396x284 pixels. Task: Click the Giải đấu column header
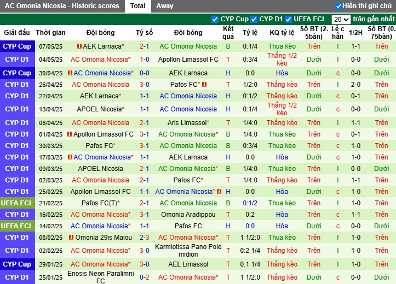pyautogui.click(x=17, y=33)
